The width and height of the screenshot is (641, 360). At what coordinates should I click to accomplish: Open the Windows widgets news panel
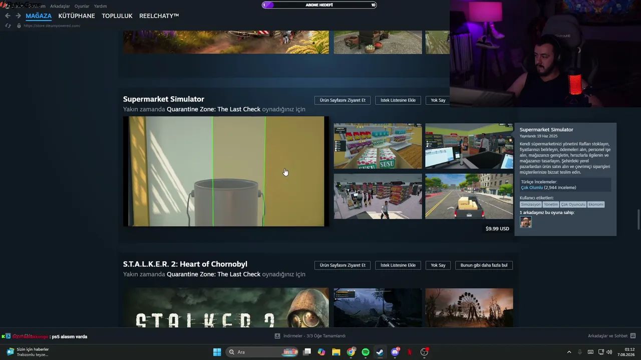coord(28,352)
